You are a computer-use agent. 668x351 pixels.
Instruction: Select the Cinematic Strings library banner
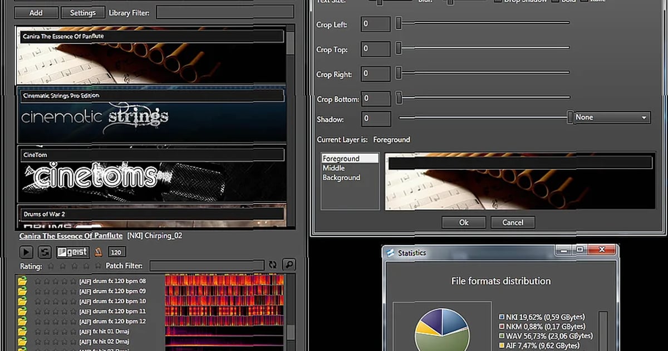(x=151, y=116)
